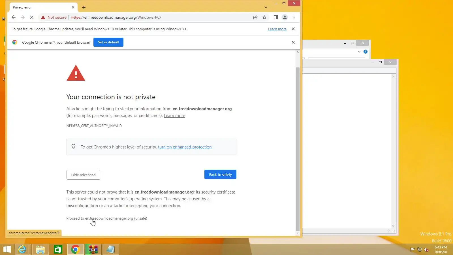Expand the ribbon chevron in background window

[359, 52]
